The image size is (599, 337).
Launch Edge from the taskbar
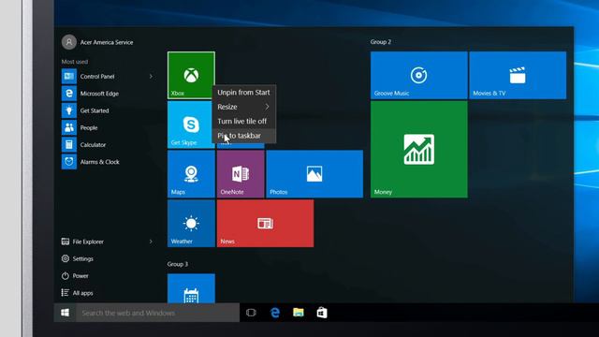click(x=274, y=313)
